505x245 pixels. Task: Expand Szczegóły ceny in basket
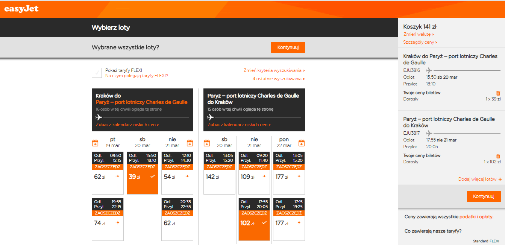coord(420,42)
